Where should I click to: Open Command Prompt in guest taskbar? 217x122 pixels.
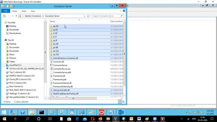tap(41, 112)
